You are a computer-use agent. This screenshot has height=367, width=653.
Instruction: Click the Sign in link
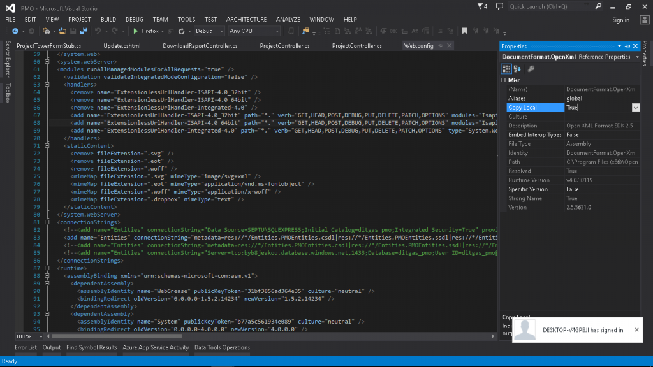(620, 20)
